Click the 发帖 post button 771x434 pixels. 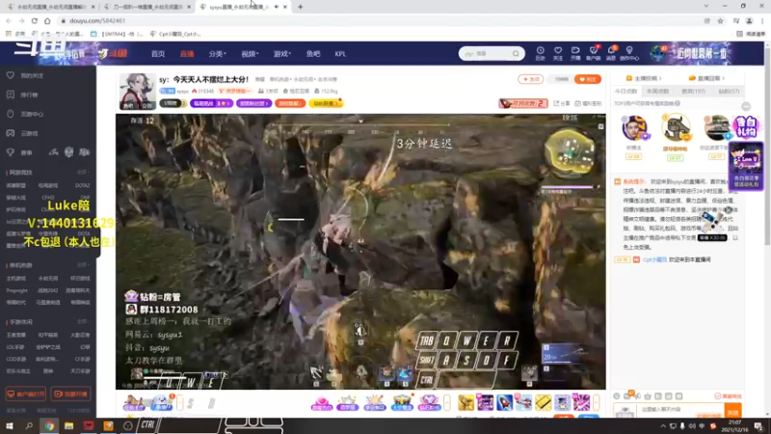tap(531, 79)
